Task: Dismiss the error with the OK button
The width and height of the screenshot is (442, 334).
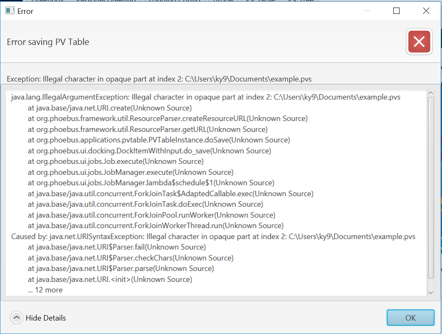Action: 410,318
